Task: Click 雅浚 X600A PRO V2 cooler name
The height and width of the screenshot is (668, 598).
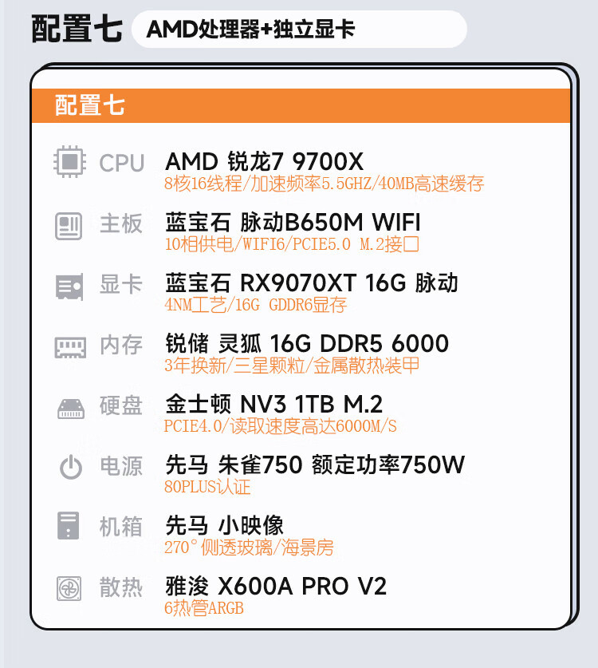Action: 276,587
